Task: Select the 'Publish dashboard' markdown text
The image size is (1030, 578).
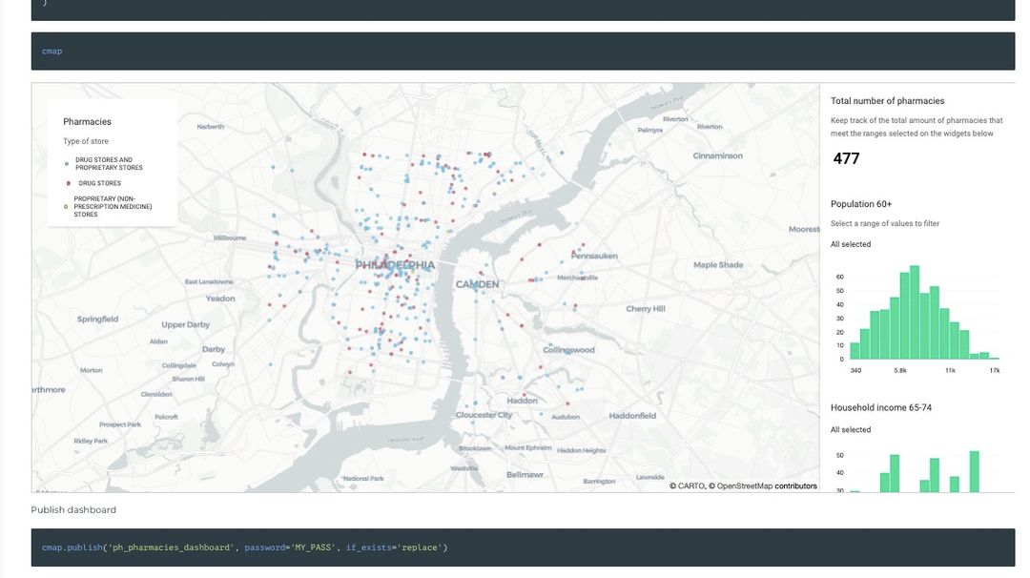Action: click(x=73, y=508)
